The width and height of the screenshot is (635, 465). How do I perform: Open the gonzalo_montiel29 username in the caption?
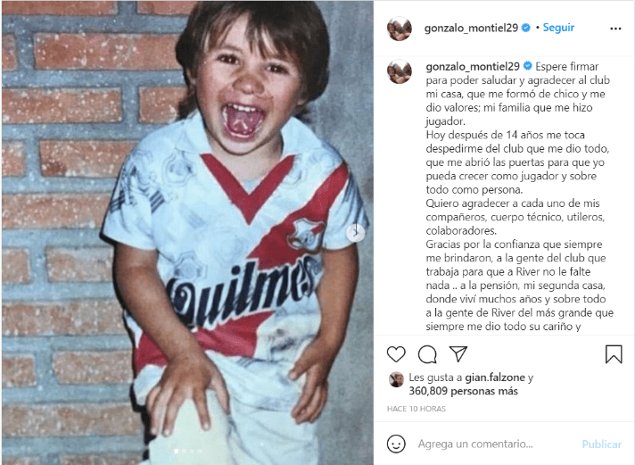coord(473,66)
